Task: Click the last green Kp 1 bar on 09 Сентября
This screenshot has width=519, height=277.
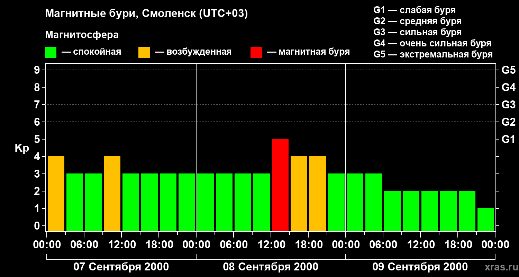Action: (x=486, y=220)
